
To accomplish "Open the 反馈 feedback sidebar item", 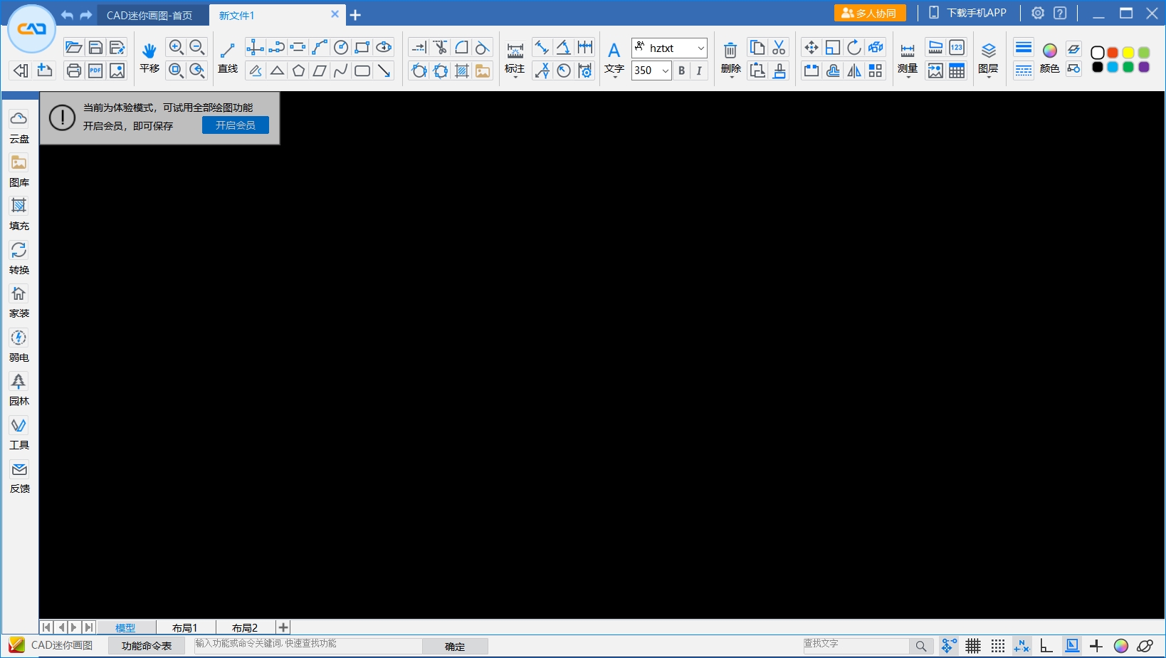I will coord(19,477).
